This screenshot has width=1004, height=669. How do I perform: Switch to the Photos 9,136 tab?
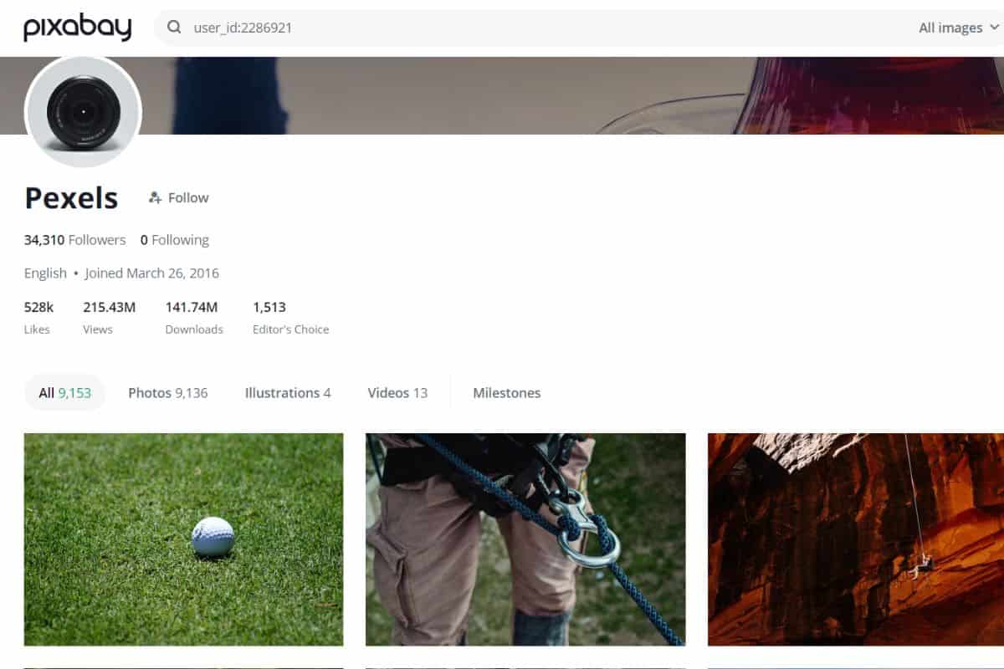[167, 393]
